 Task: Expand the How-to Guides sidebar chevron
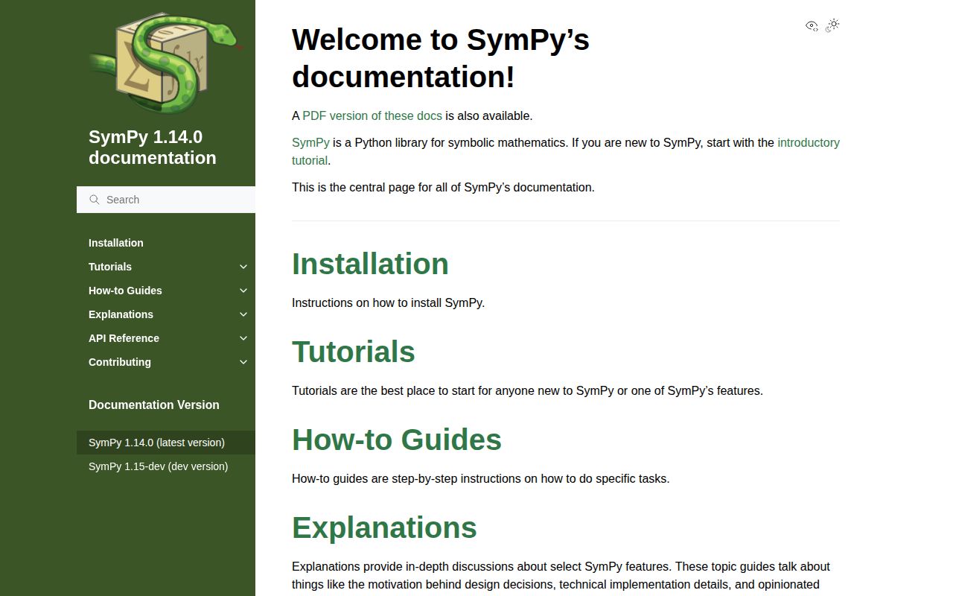(x=243, y=291)
